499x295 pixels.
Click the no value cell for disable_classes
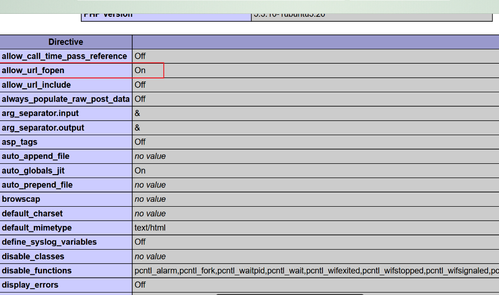(x=150, y=257)
